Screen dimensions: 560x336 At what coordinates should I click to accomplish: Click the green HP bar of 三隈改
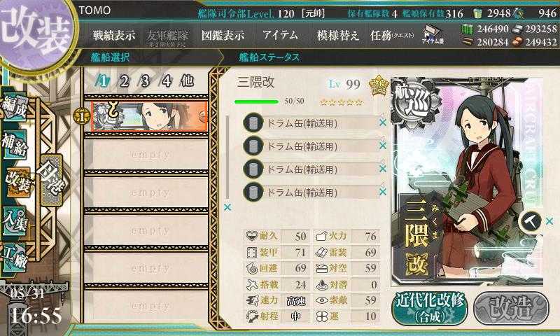256,101
